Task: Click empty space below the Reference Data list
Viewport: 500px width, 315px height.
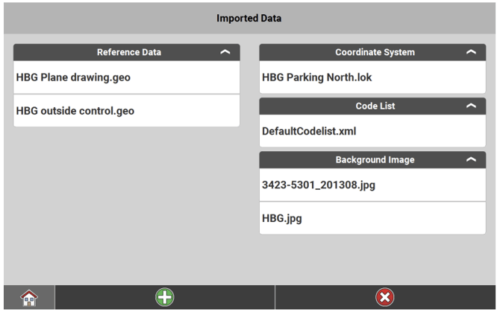Action: pyautogui.click(x=126, y=201)
